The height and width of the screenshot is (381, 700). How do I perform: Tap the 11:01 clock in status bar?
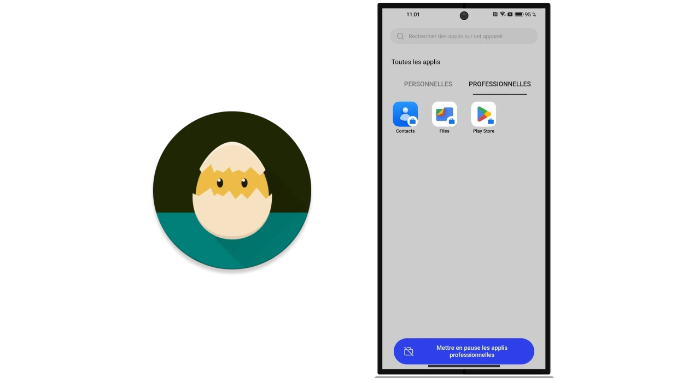(413, 14)
